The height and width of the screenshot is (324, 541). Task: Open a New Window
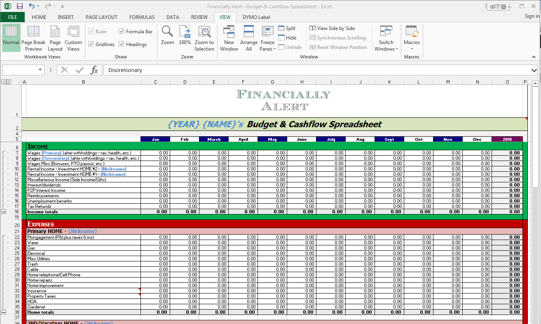click(229, 38)
